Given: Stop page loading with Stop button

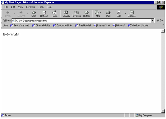Looking at the screenshot, I should [x=34, y=14].
